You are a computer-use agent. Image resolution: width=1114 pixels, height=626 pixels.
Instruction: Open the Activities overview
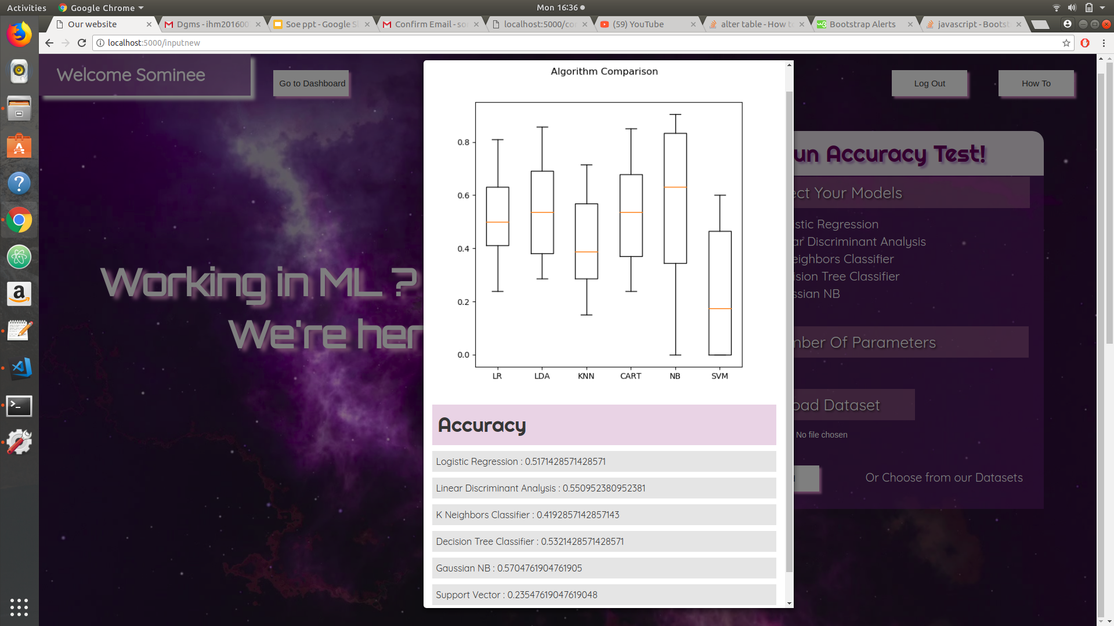[x=26, y=8]
